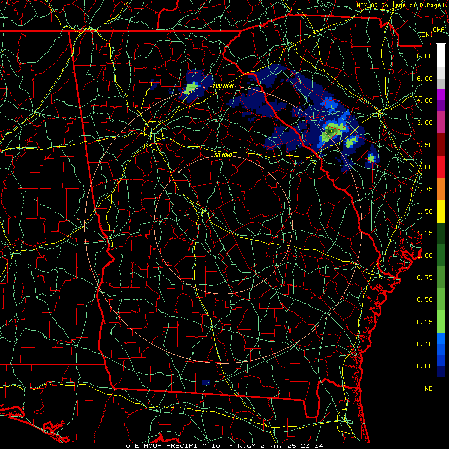Screen dimensions: 449x449
Task: Click the 1.25 legend value
Action: [425, 233]
